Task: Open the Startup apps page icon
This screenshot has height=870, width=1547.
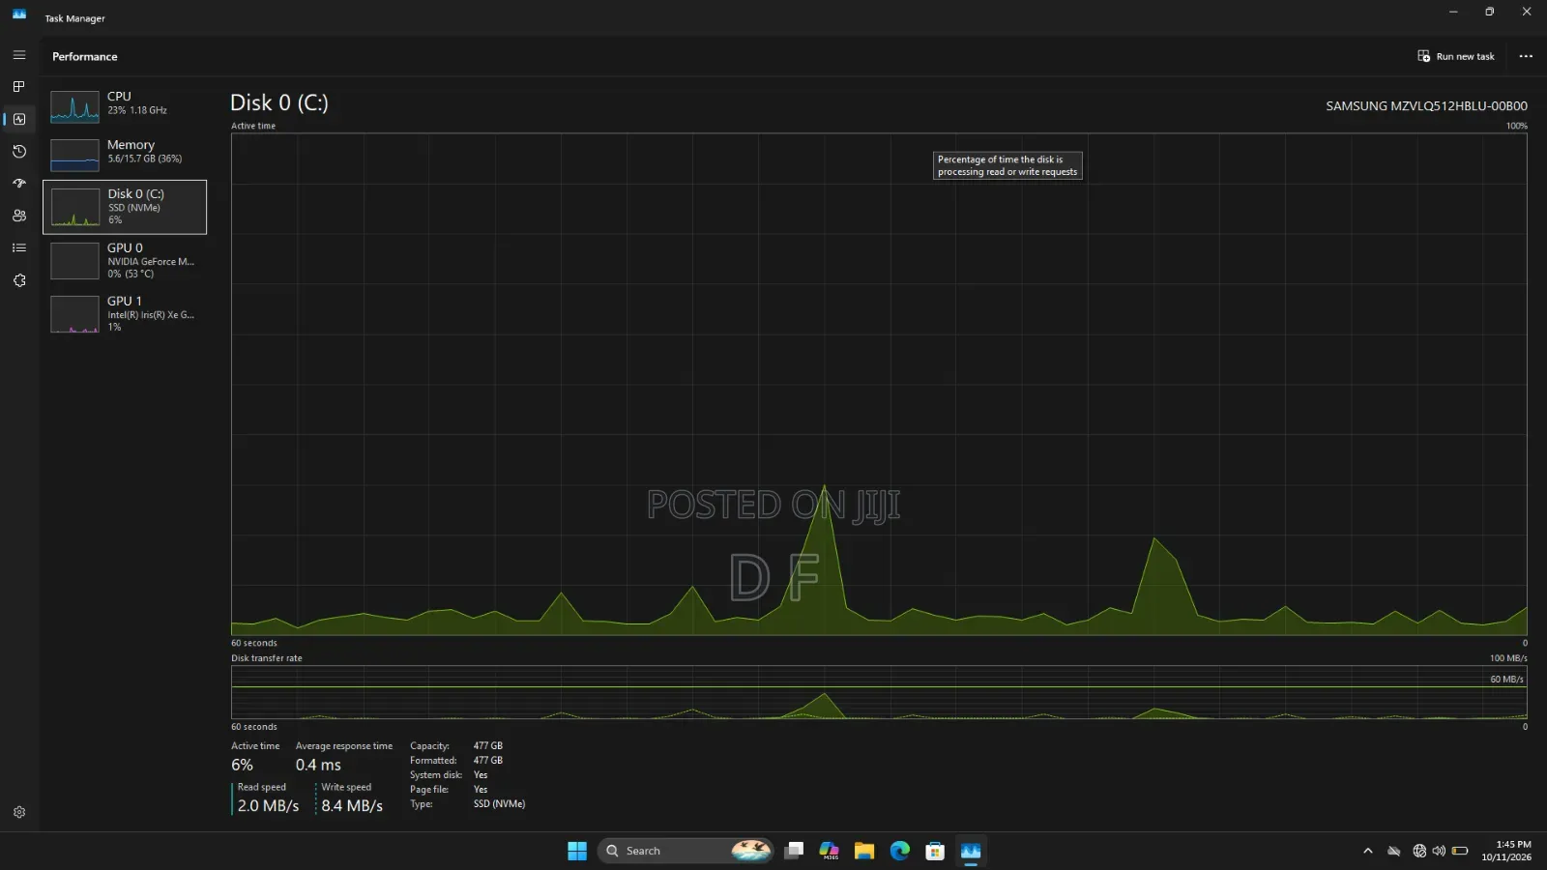Action: click(x=19, y=184)
